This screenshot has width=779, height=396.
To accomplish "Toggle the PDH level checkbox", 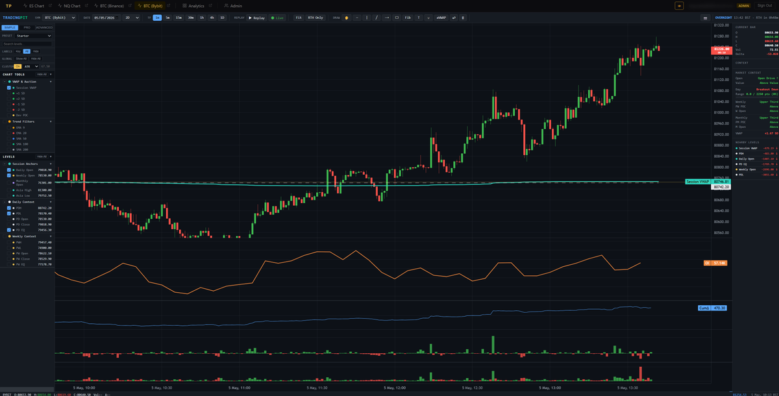I will coord(9,208).
